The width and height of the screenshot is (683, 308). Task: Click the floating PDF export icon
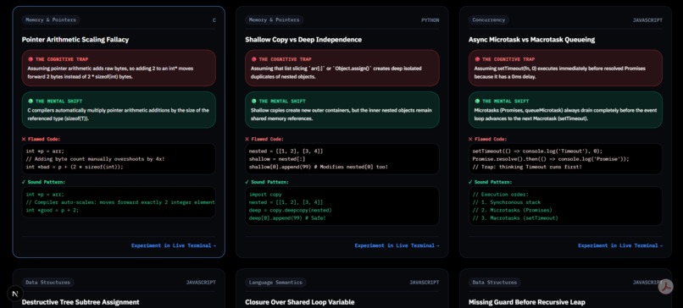(665, 286)
